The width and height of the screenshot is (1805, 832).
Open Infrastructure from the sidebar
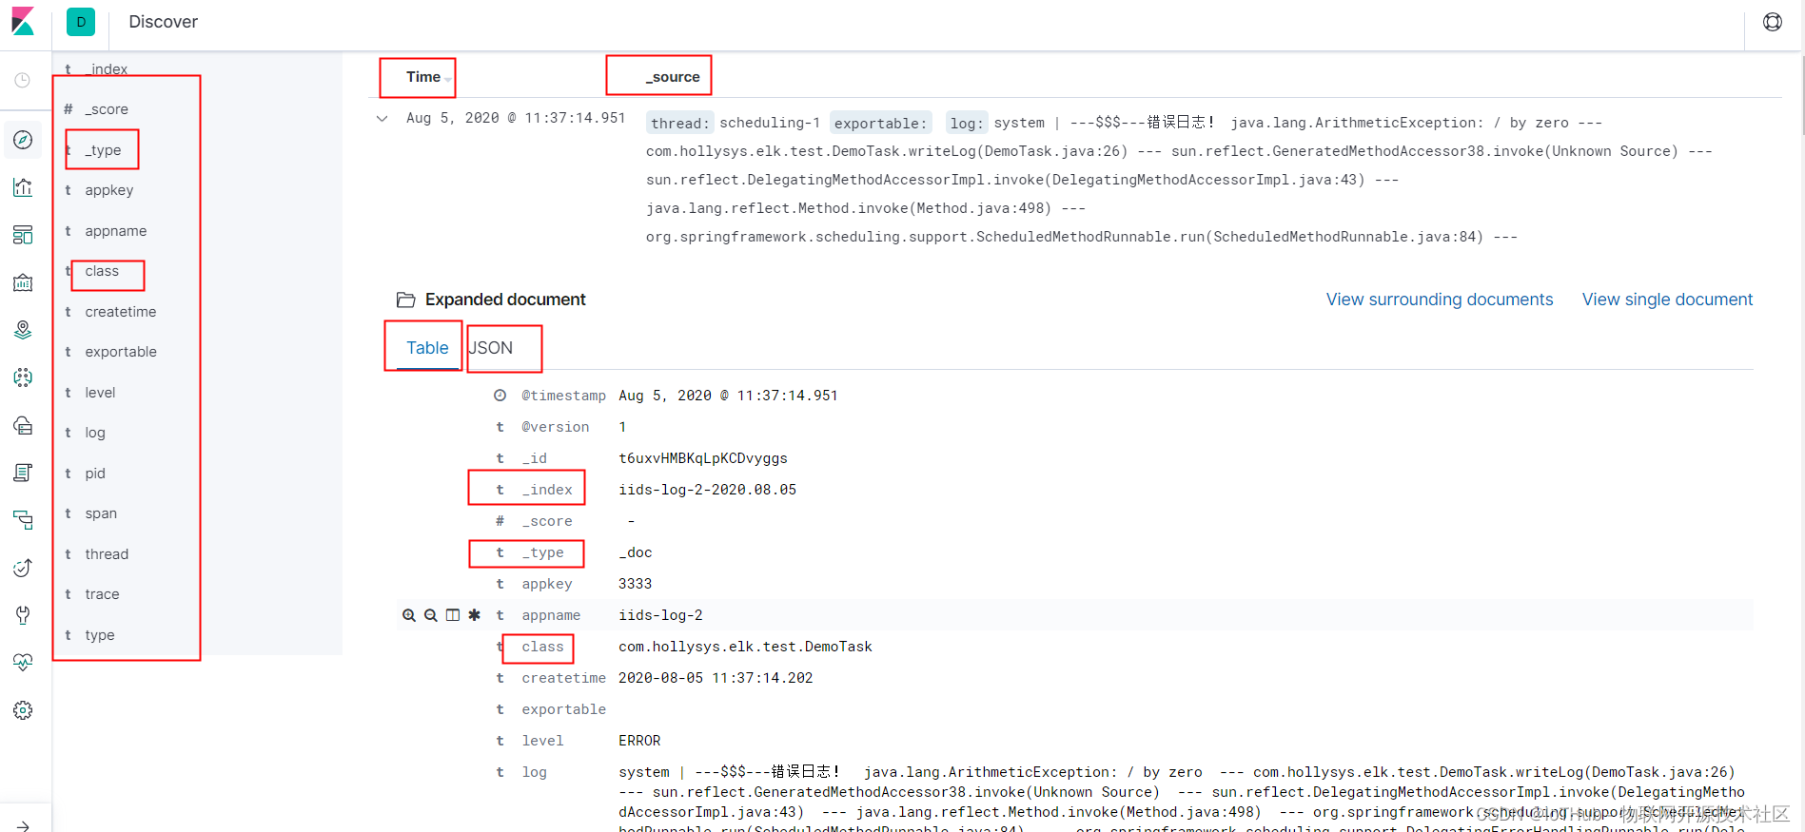(x=23, y=425)
